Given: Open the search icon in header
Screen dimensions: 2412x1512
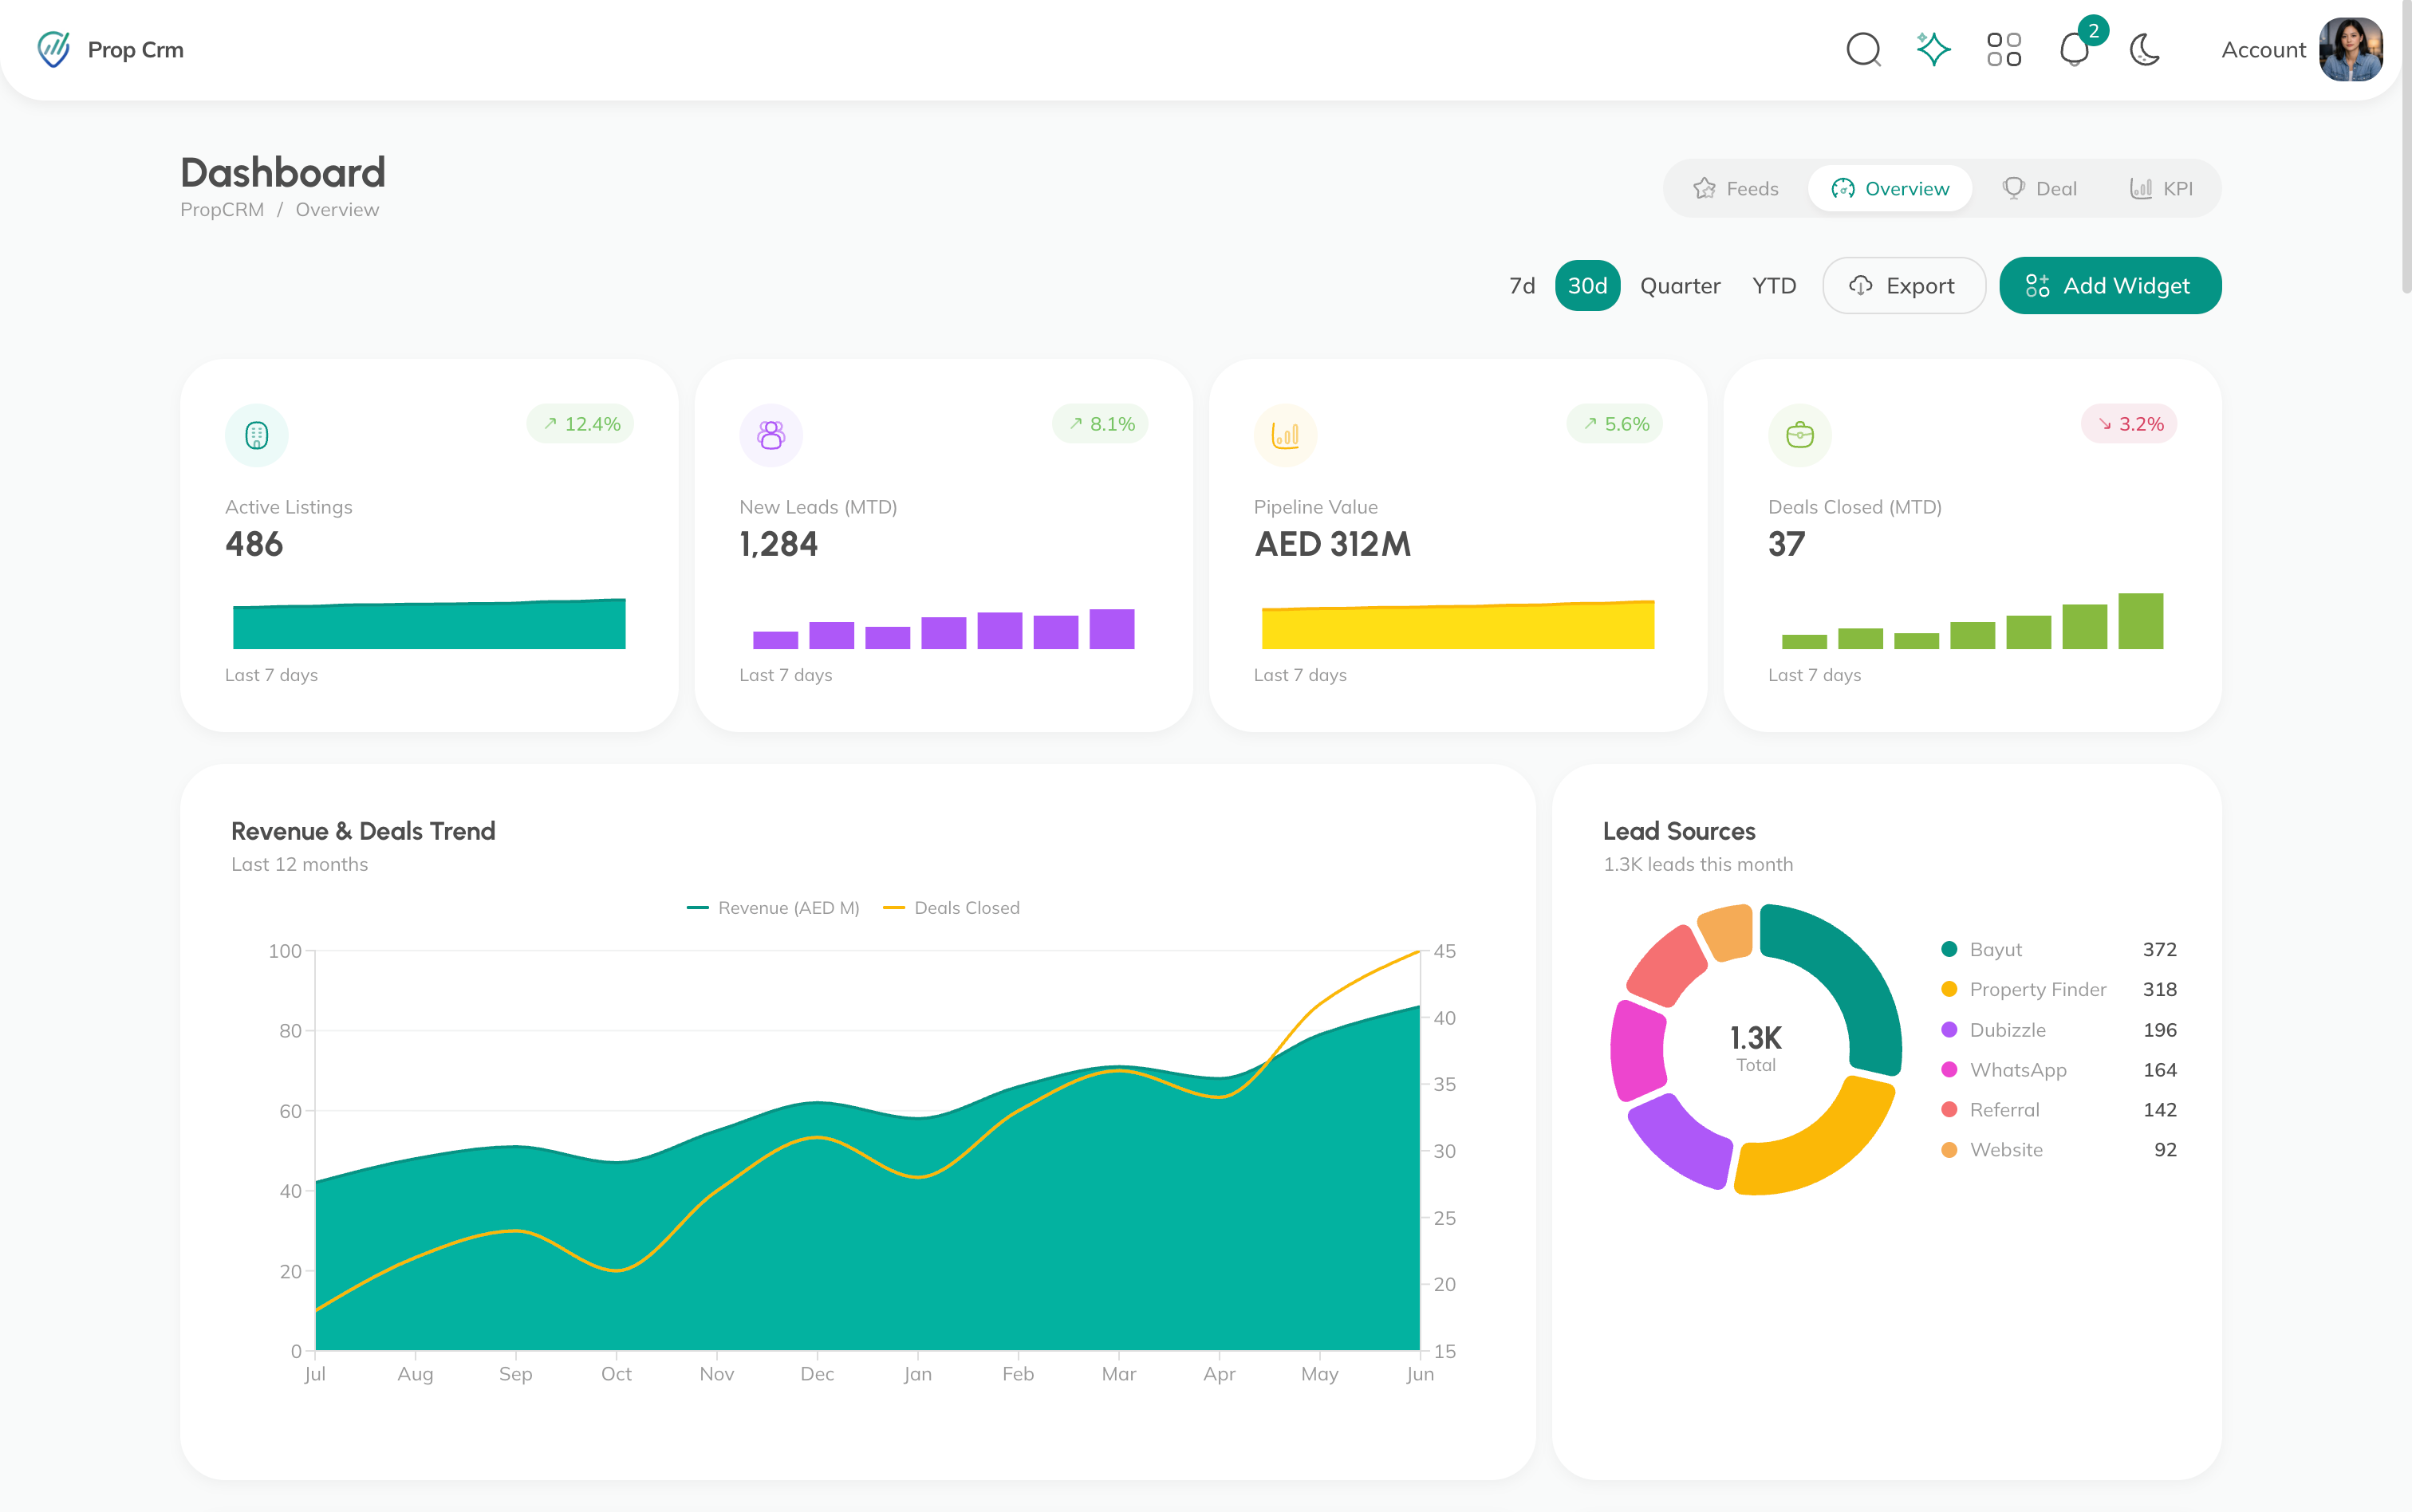Looking at the screenshot, I should coord(1863,49).
